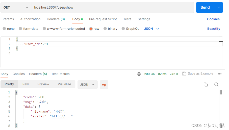
Task: Click the "user_id":201 line in request editor
Action: tap(36, 44)
